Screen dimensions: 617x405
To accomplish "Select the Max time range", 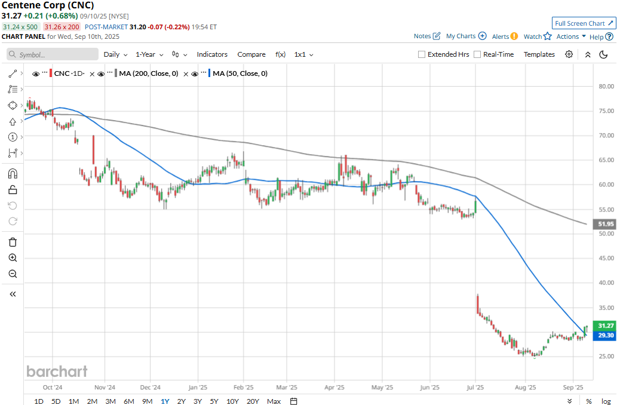I will (x=274, y=401).
